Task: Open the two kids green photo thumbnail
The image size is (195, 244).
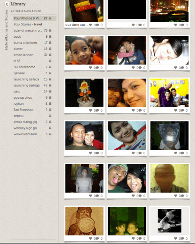Action: 127,221
